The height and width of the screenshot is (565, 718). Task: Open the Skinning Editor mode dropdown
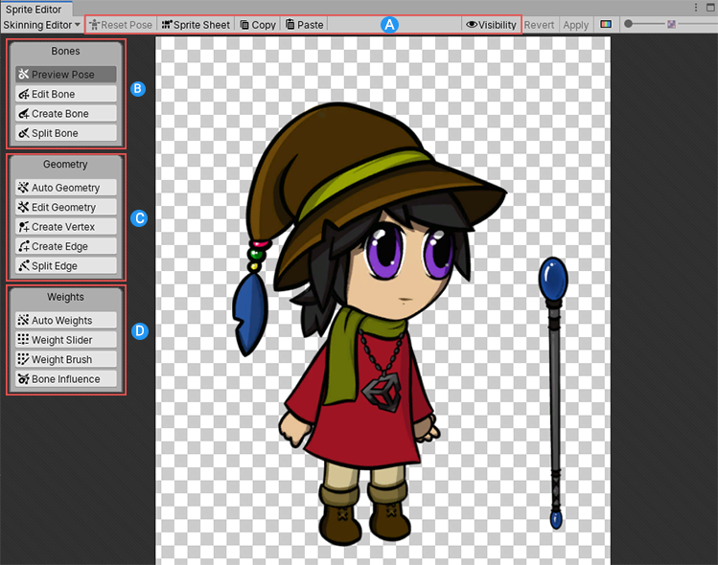pos(42,25)
